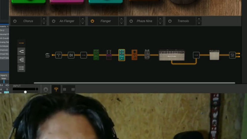Open the Chorus model name selector
Screen dimensions: 247x139
coord(28,21)
